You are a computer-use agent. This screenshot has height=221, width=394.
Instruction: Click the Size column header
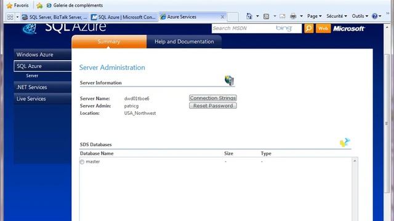click(x=228, y=153)
